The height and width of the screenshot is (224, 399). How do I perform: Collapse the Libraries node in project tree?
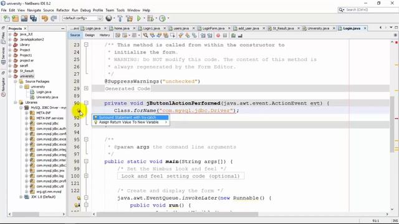pyautogui.click(x=16, y=102)
